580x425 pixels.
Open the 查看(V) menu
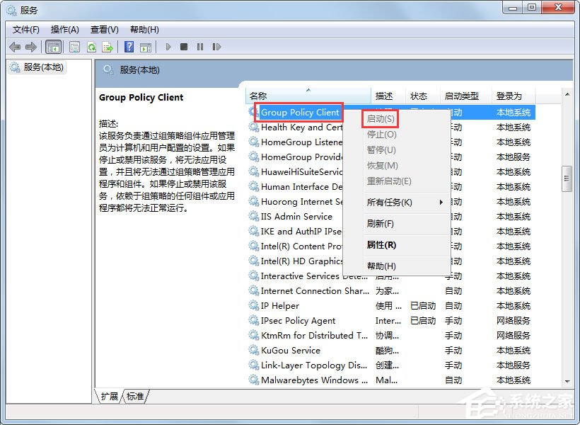click(x=103, y=29)
